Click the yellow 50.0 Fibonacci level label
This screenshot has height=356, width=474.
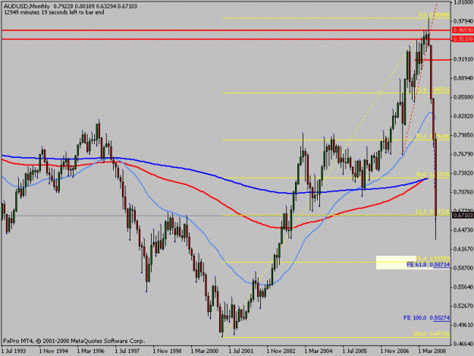pos(432,175)
